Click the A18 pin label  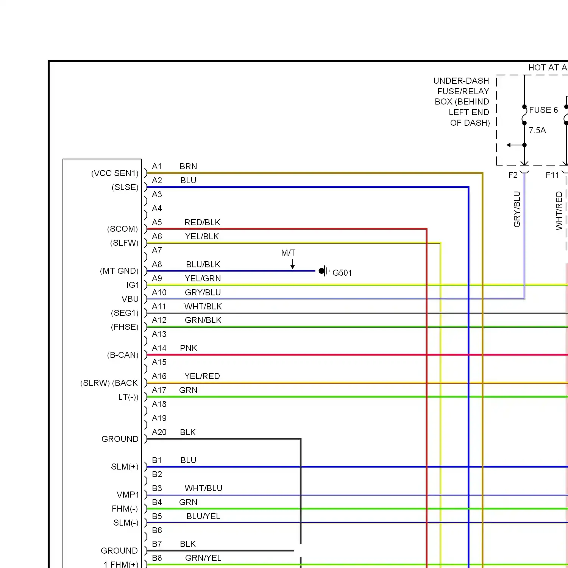[x=159, y=404]
